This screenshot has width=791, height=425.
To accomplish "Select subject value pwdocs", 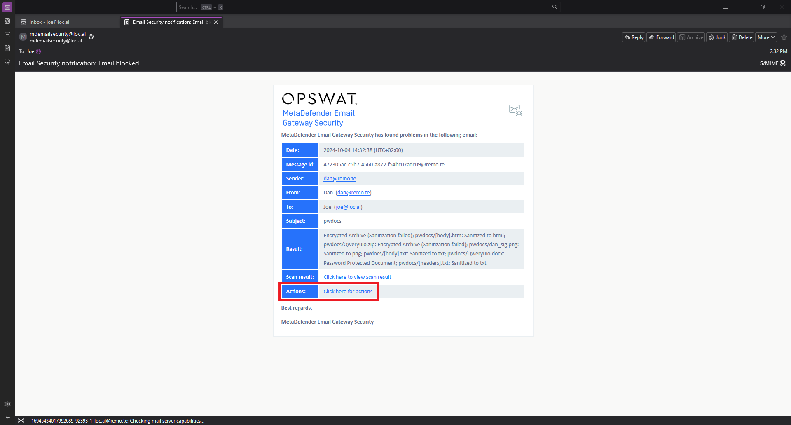I will [x=332, y=221].
